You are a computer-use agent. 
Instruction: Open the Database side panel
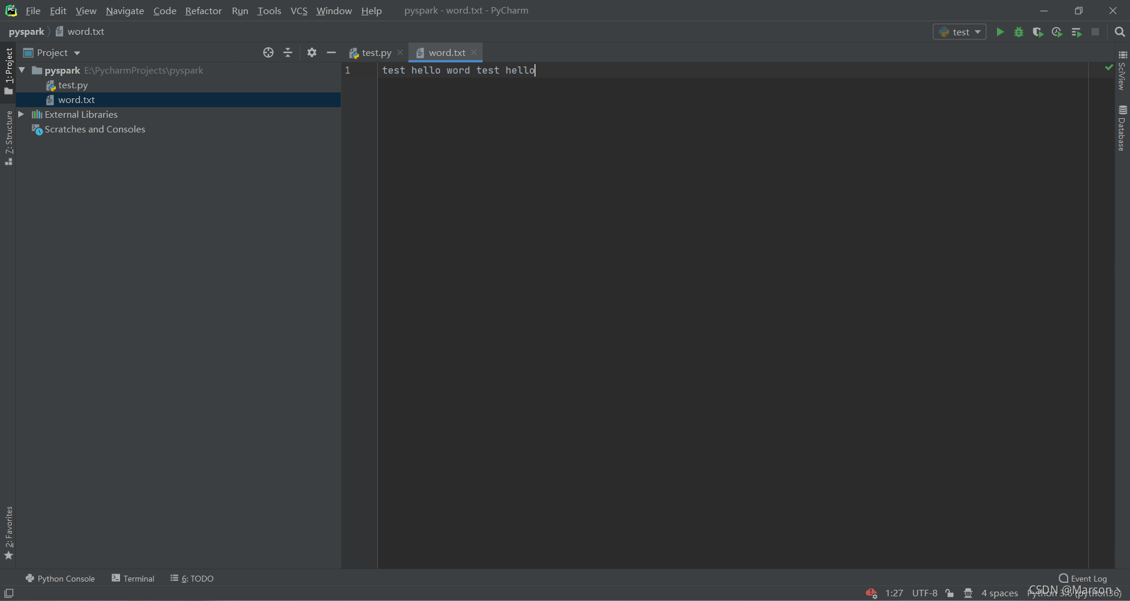(x=1122, y=128)
